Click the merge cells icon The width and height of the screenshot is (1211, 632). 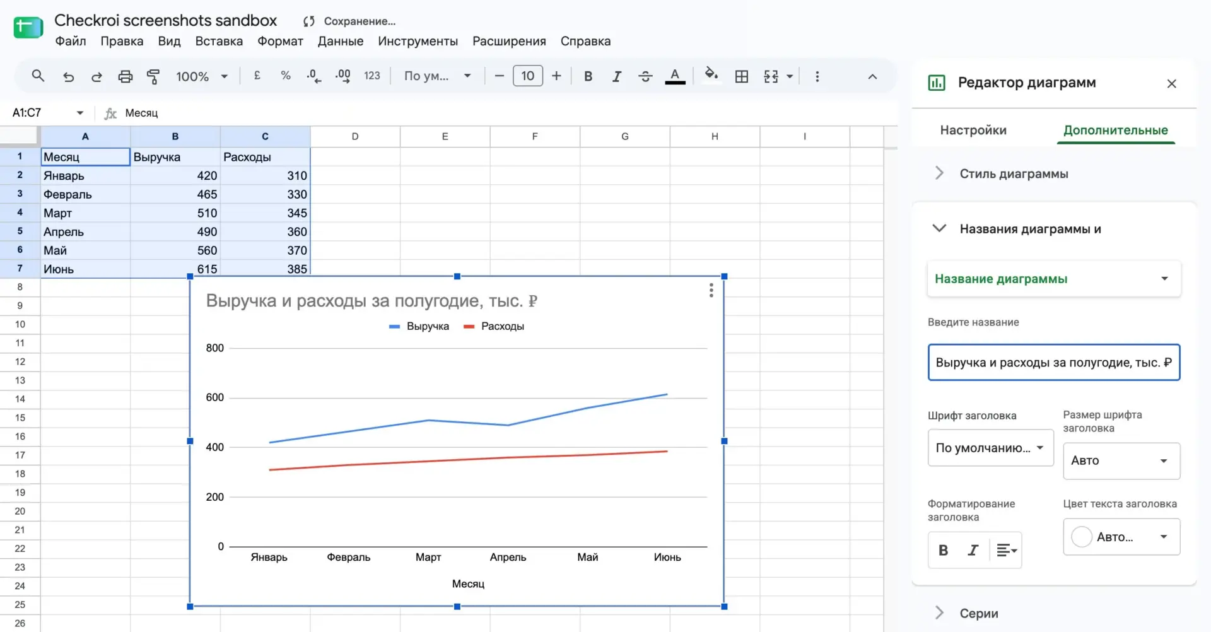click(771, 76)
